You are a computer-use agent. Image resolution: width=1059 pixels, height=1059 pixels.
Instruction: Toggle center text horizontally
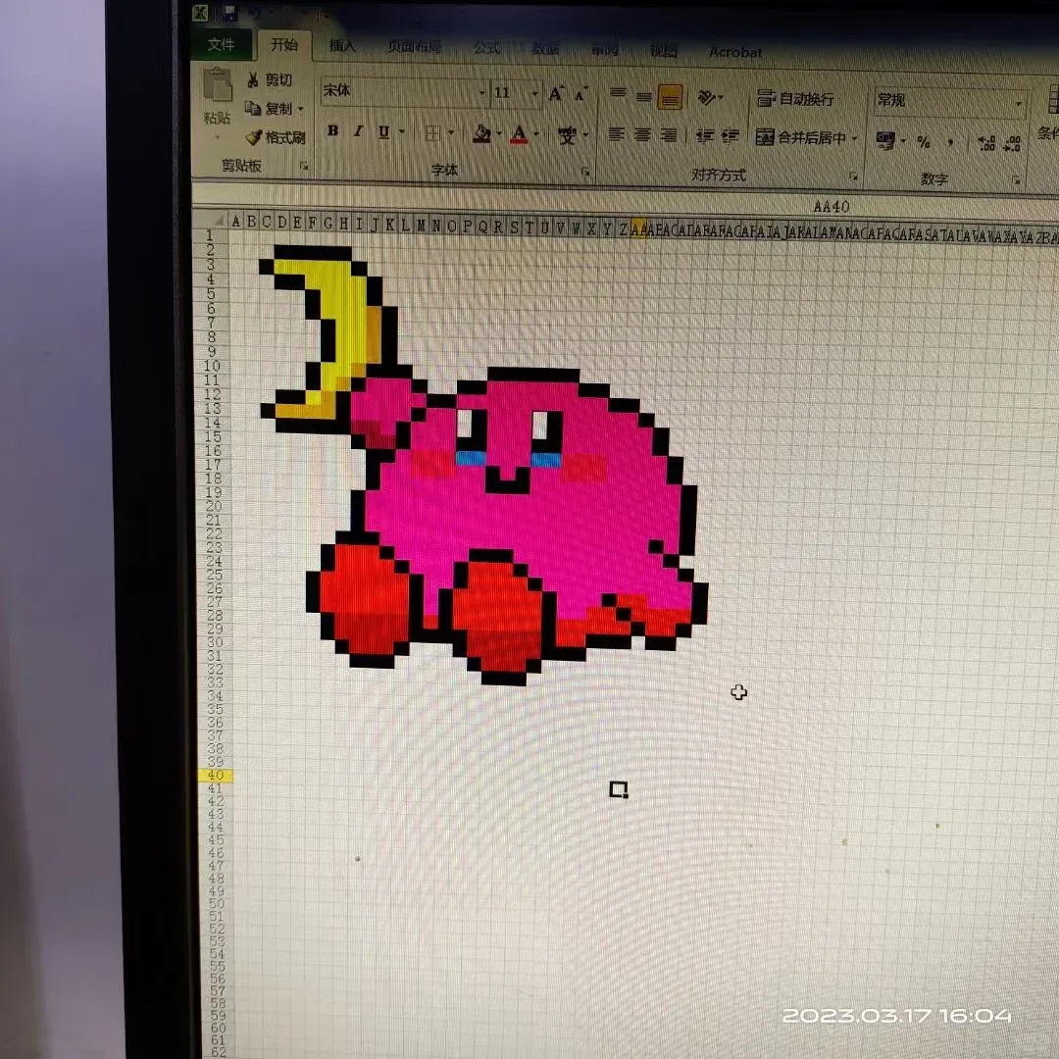642,135
